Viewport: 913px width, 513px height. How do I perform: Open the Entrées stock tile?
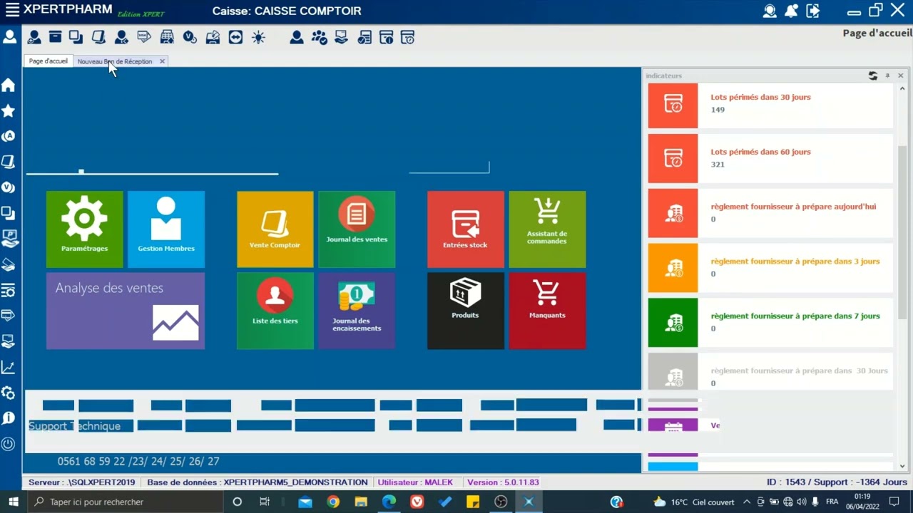click(466, 229)
